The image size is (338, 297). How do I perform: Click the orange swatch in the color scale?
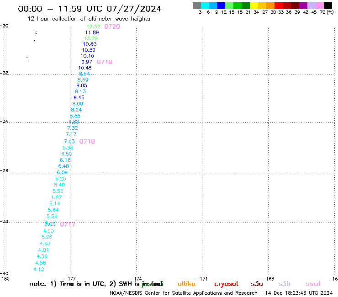click(x=270, y=5)
